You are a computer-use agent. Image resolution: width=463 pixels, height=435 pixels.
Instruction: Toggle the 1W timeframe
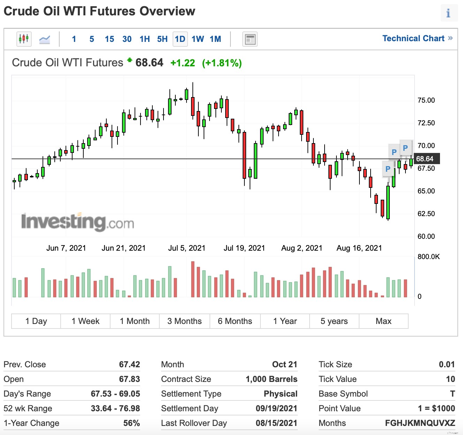(198, 39)
